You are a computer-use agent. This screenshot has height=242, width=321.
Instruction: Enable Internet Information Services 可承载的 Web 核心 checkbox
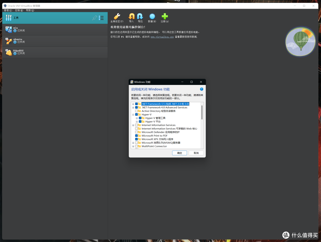pos(136,129)
